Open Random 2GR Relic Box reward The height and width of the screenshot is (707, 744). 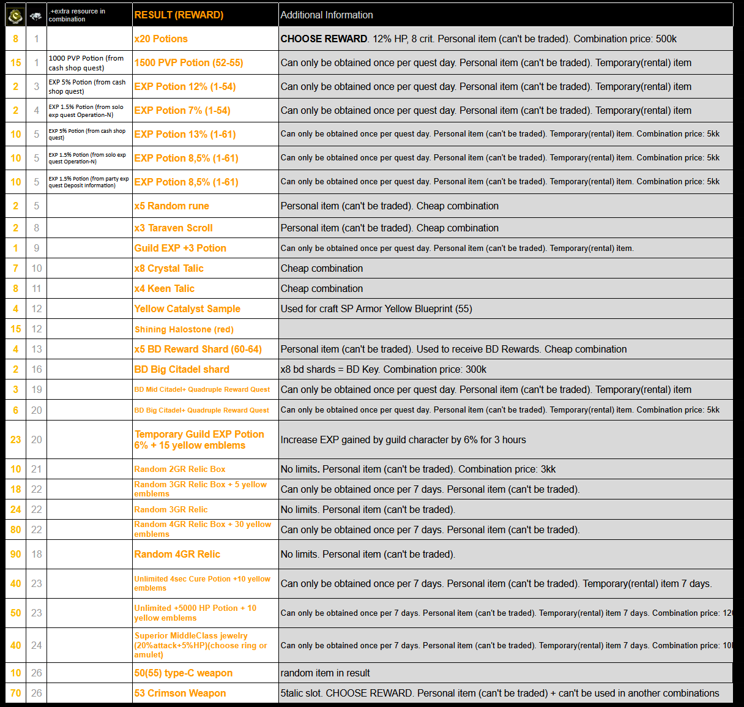pos(180,469)
